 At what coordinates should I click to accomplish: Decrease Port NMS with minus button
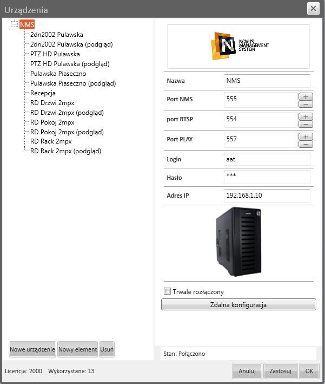click(x=306, y=104)
